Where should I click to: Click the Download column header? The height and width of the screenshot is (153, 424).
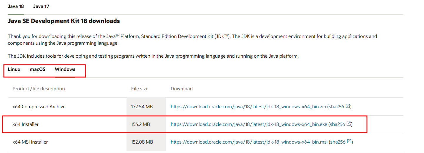182,89
